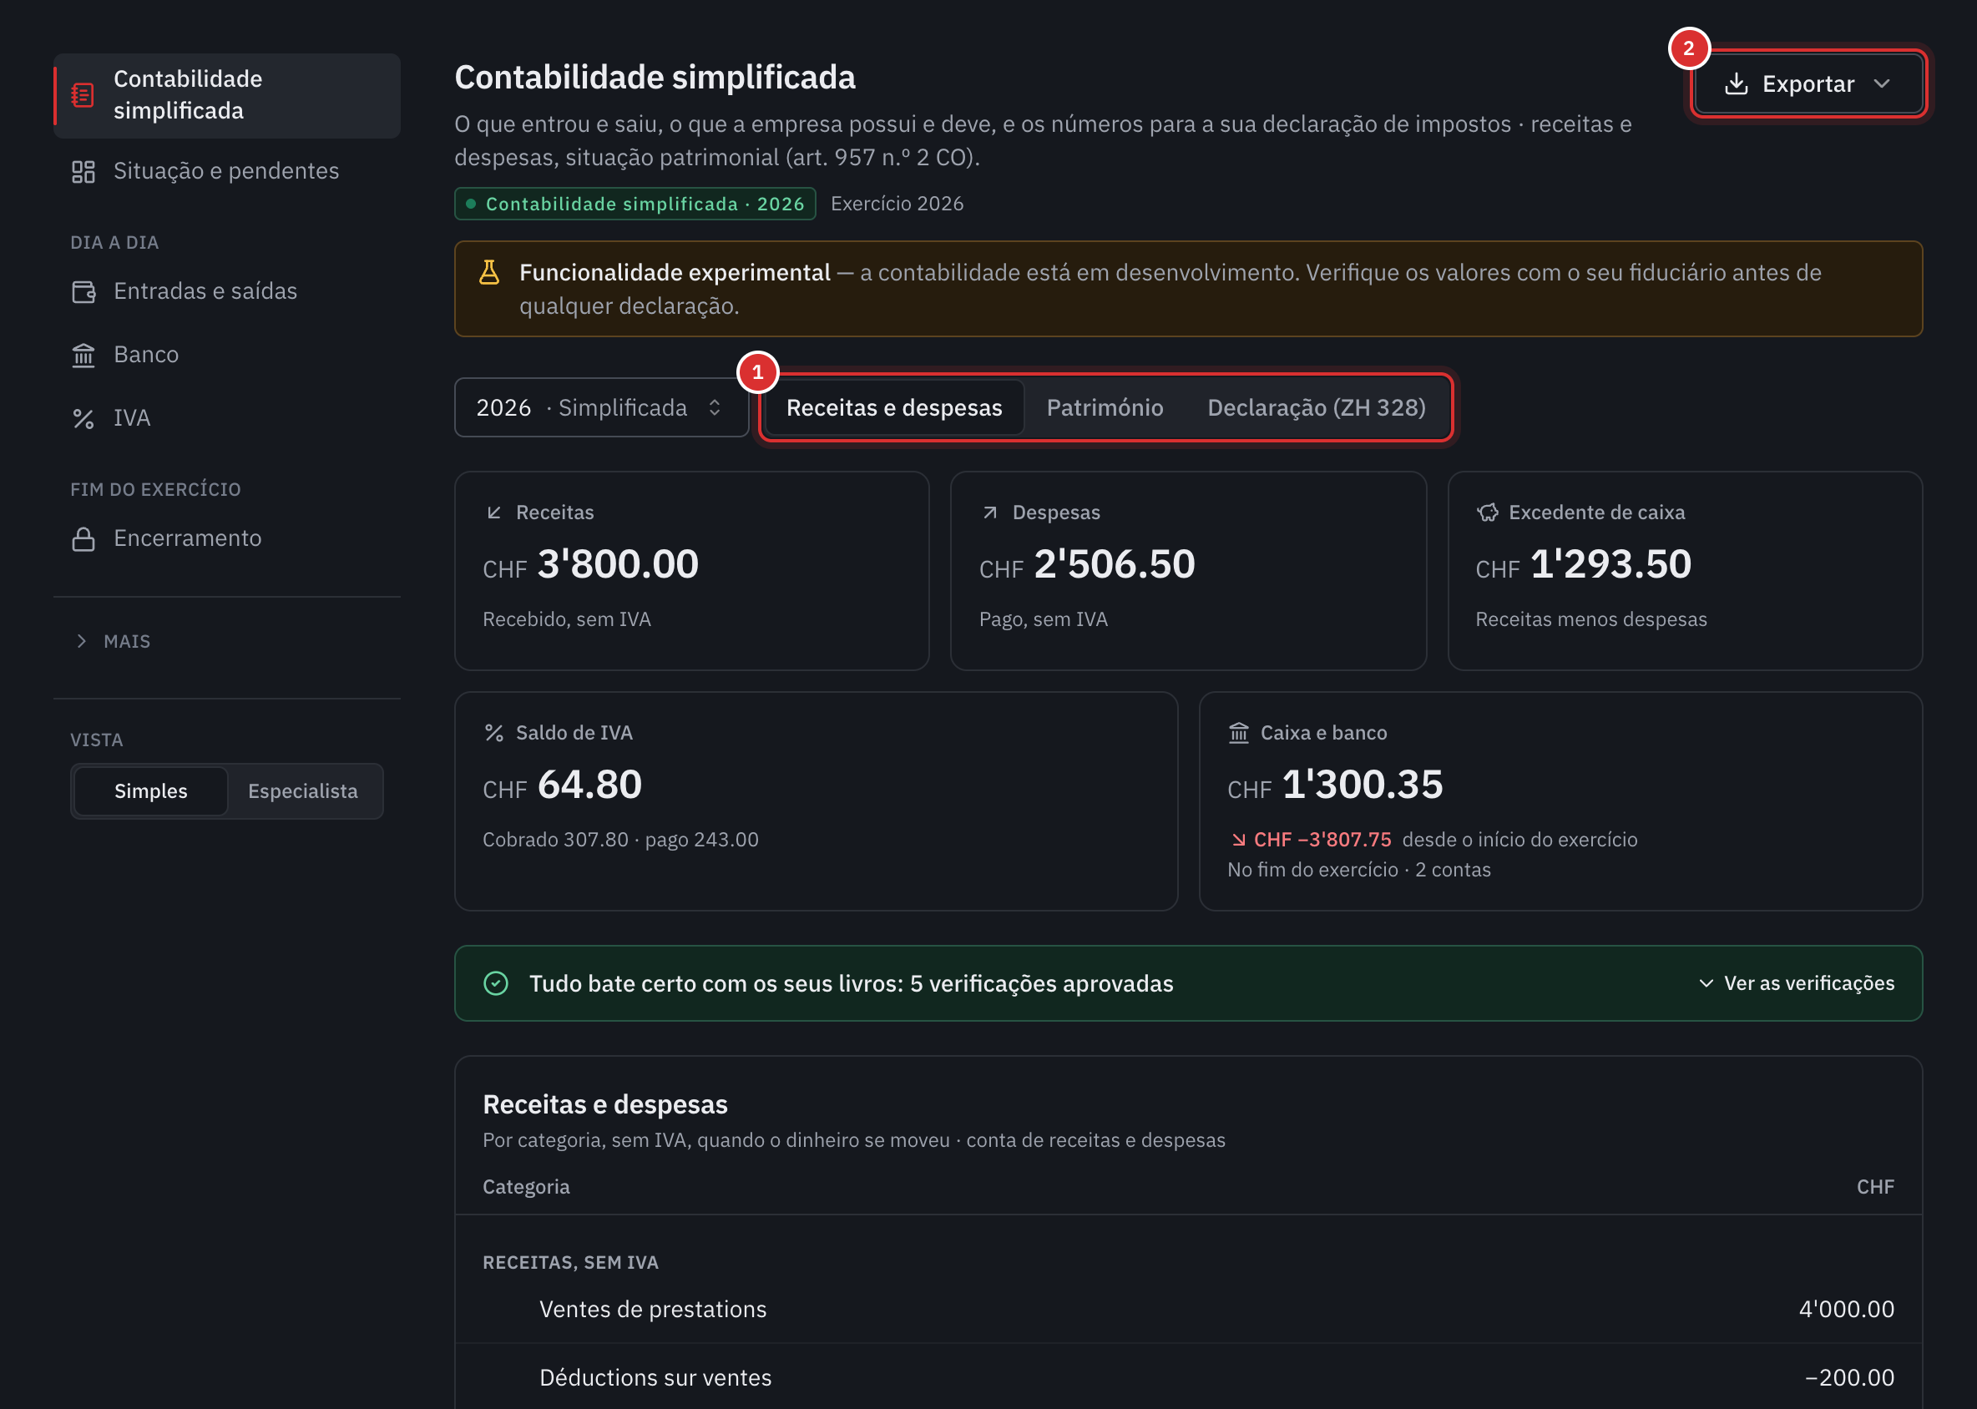
Task: Click the red down-trend arrow by CHF −3'807.75
Action: (x=1238, y=839)
